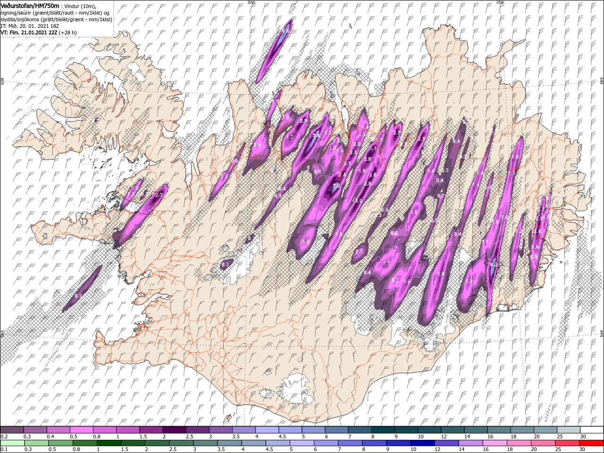Click the white 30 mm swatch in upper legend

591,430
